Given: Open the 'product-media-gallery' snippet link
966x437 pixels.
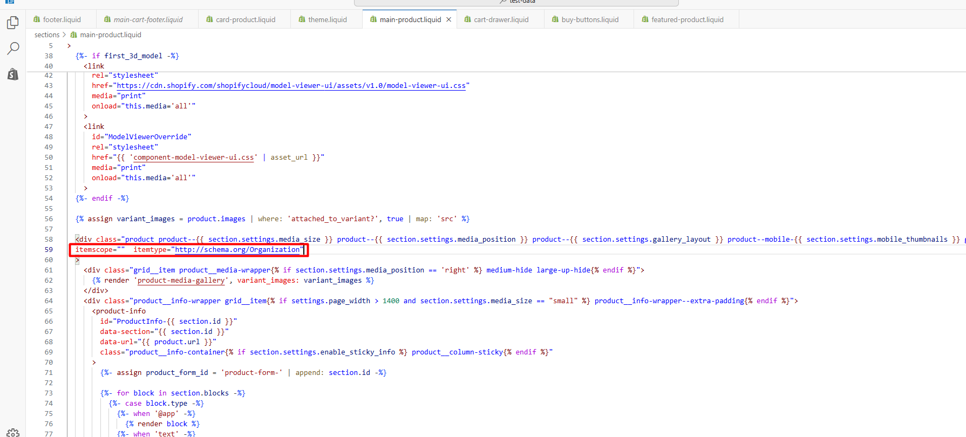Looking at the screenshot, I should point(181,281).
